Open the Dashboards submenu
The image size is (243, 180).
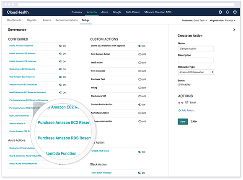[14, 20]
